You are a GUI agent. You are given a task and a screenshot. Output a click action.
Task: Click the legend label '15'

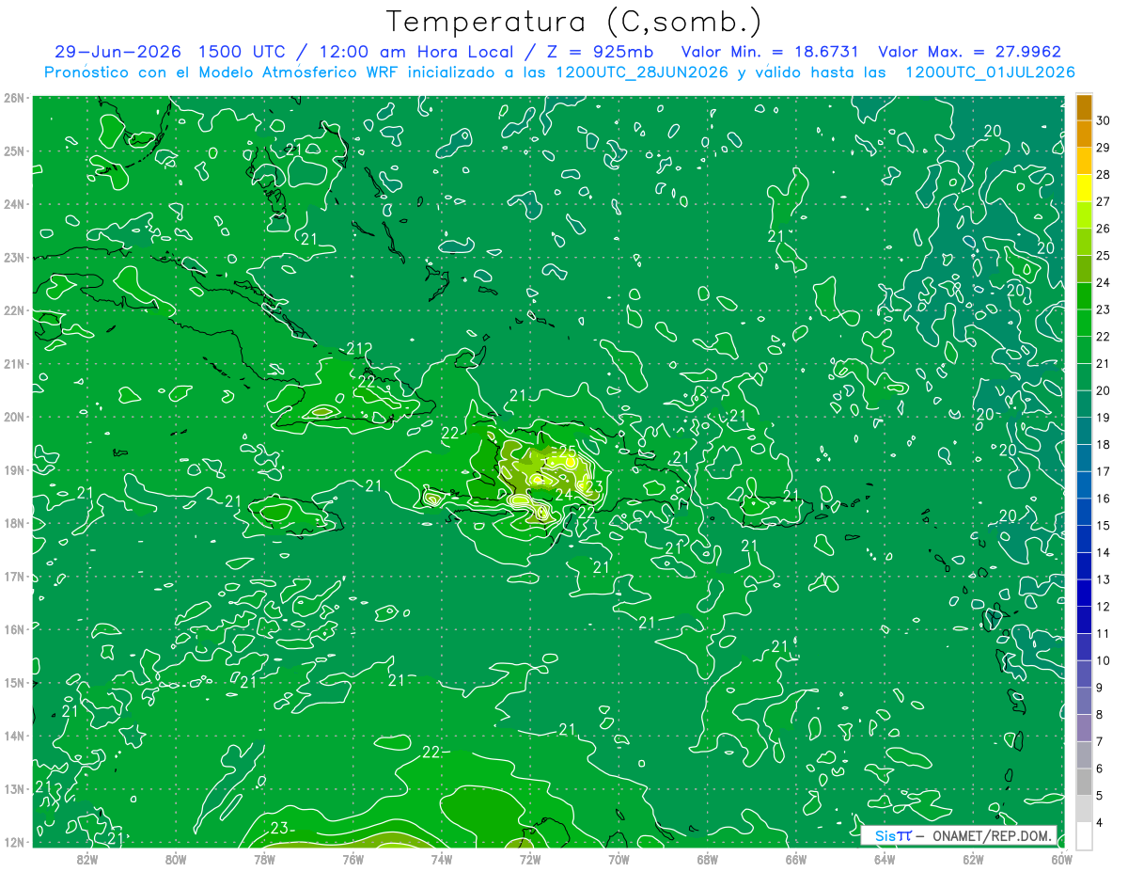[1104, 526]
